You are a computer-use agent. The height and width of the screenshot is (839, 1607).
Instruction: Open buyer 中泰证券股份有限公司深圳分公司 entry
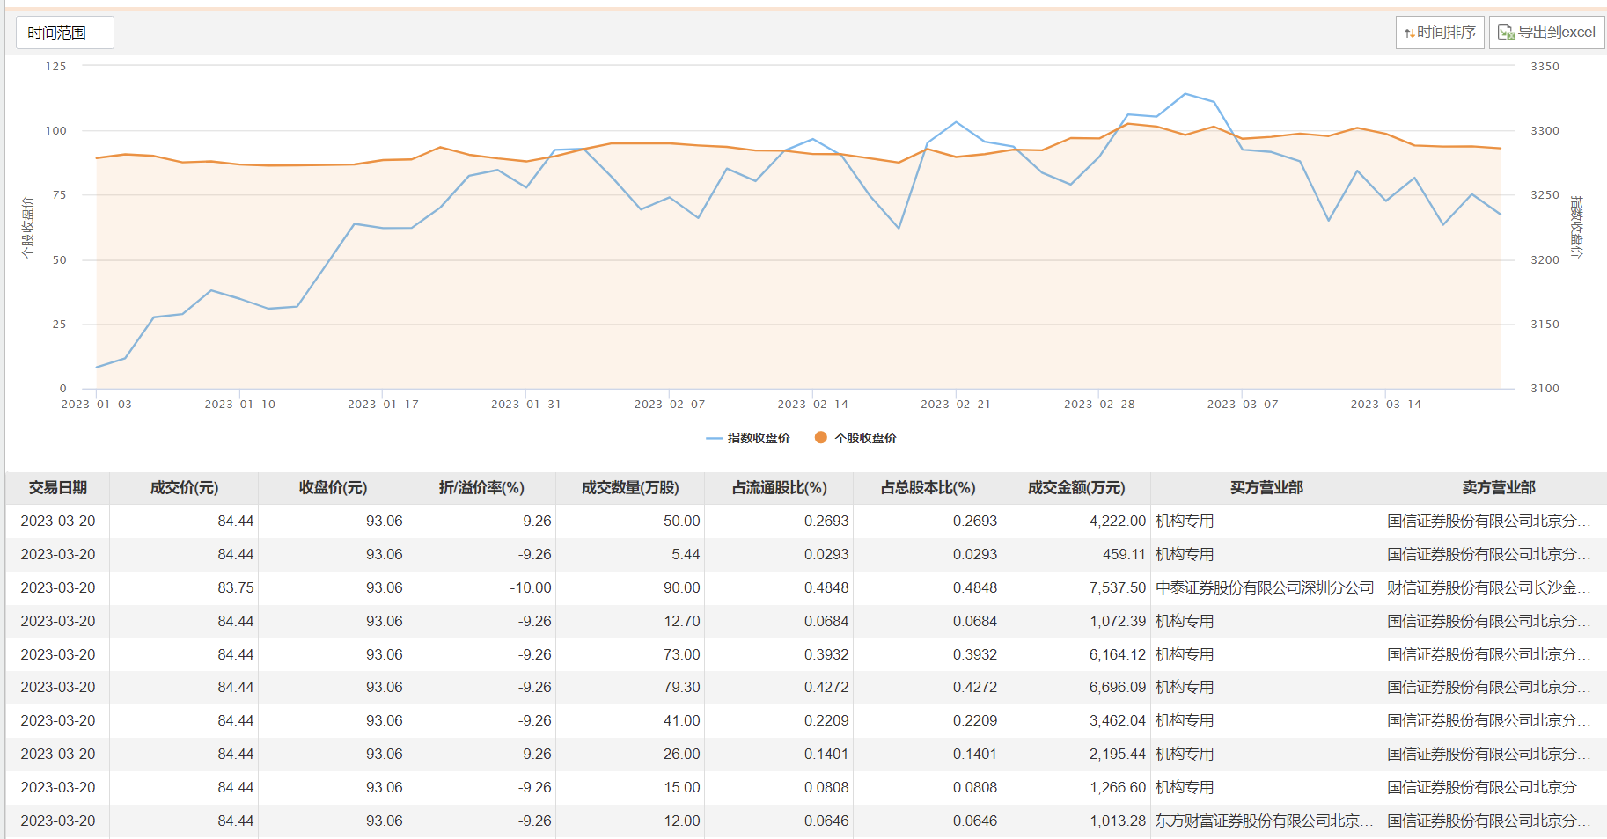(1264, 587)
